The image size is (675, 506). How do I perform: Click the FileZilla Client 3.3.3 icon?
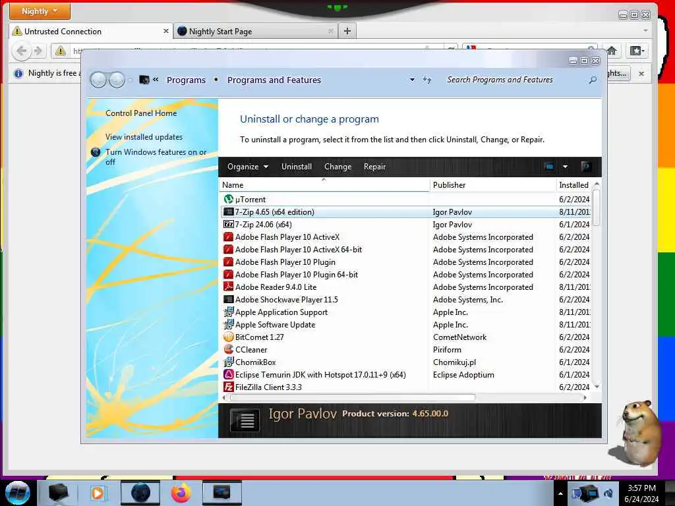pyautogui.click(x=228, y=387)
